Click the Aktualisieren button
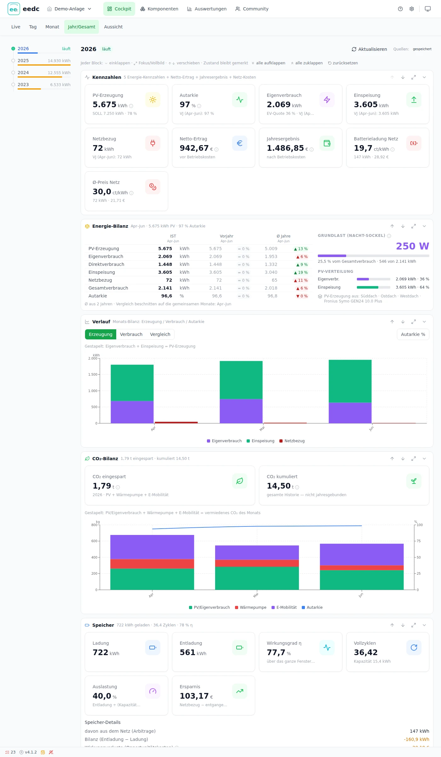This screenshot has width=441, height=757. pyautogui.click(x=369, y=49)
